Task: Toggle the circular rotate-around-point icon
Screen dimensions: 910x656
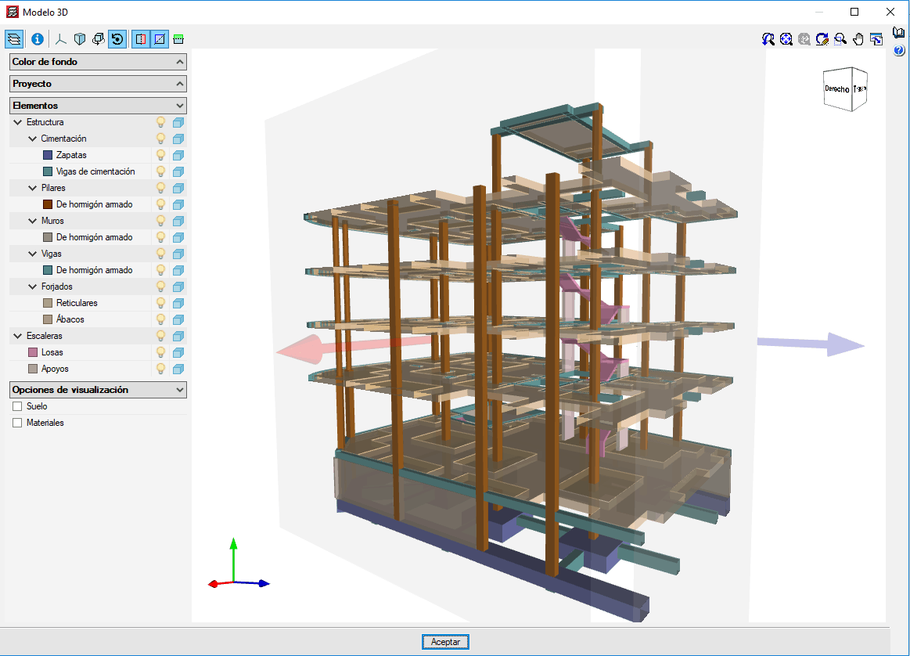Action: click(117, 39)
